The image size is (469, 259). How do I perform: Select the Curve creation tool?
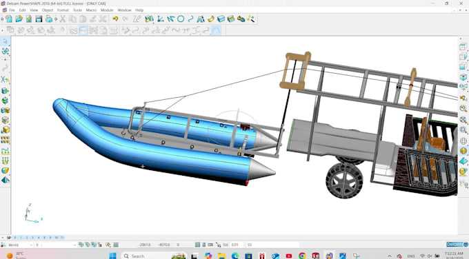coord(190,19)
